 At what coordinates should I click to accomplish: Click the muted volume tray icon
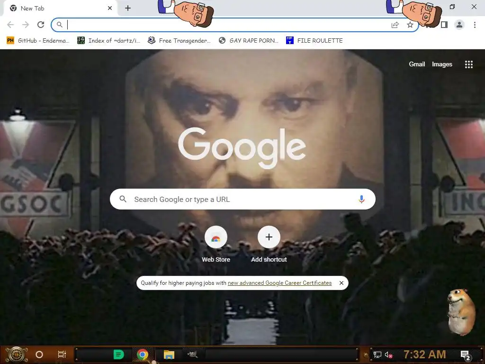click(x=388, y=355)
